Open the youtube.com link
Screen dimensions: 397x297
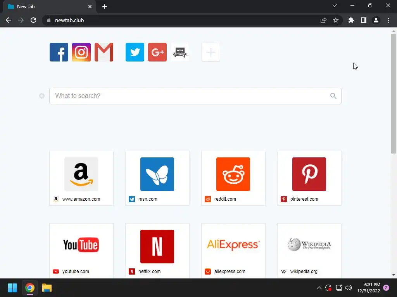coord(76,271)
